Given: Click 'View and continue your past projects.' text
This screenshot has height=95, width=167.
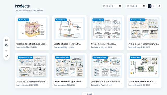Looking at the screenshot, I should [x=29, y=10].
